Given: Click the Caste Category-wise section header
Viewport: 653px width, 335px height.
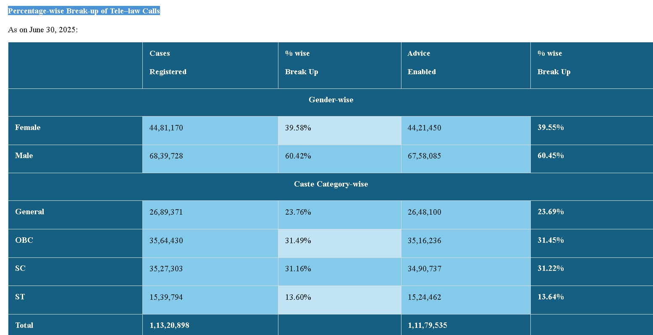Looking at the screenshot, I should (330, 184).
